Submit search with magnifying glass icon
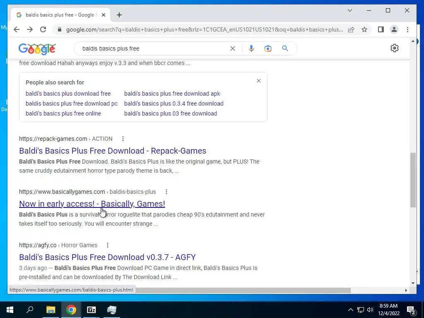 [x=285, y=48]
